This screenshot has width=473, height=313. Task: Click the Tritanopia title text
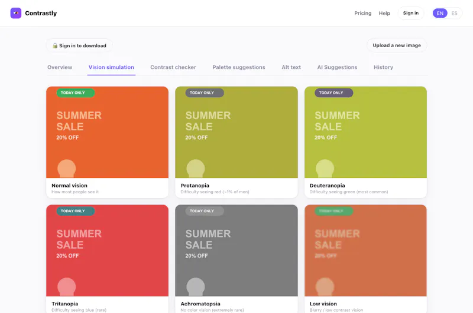click(x=65, y=304)
